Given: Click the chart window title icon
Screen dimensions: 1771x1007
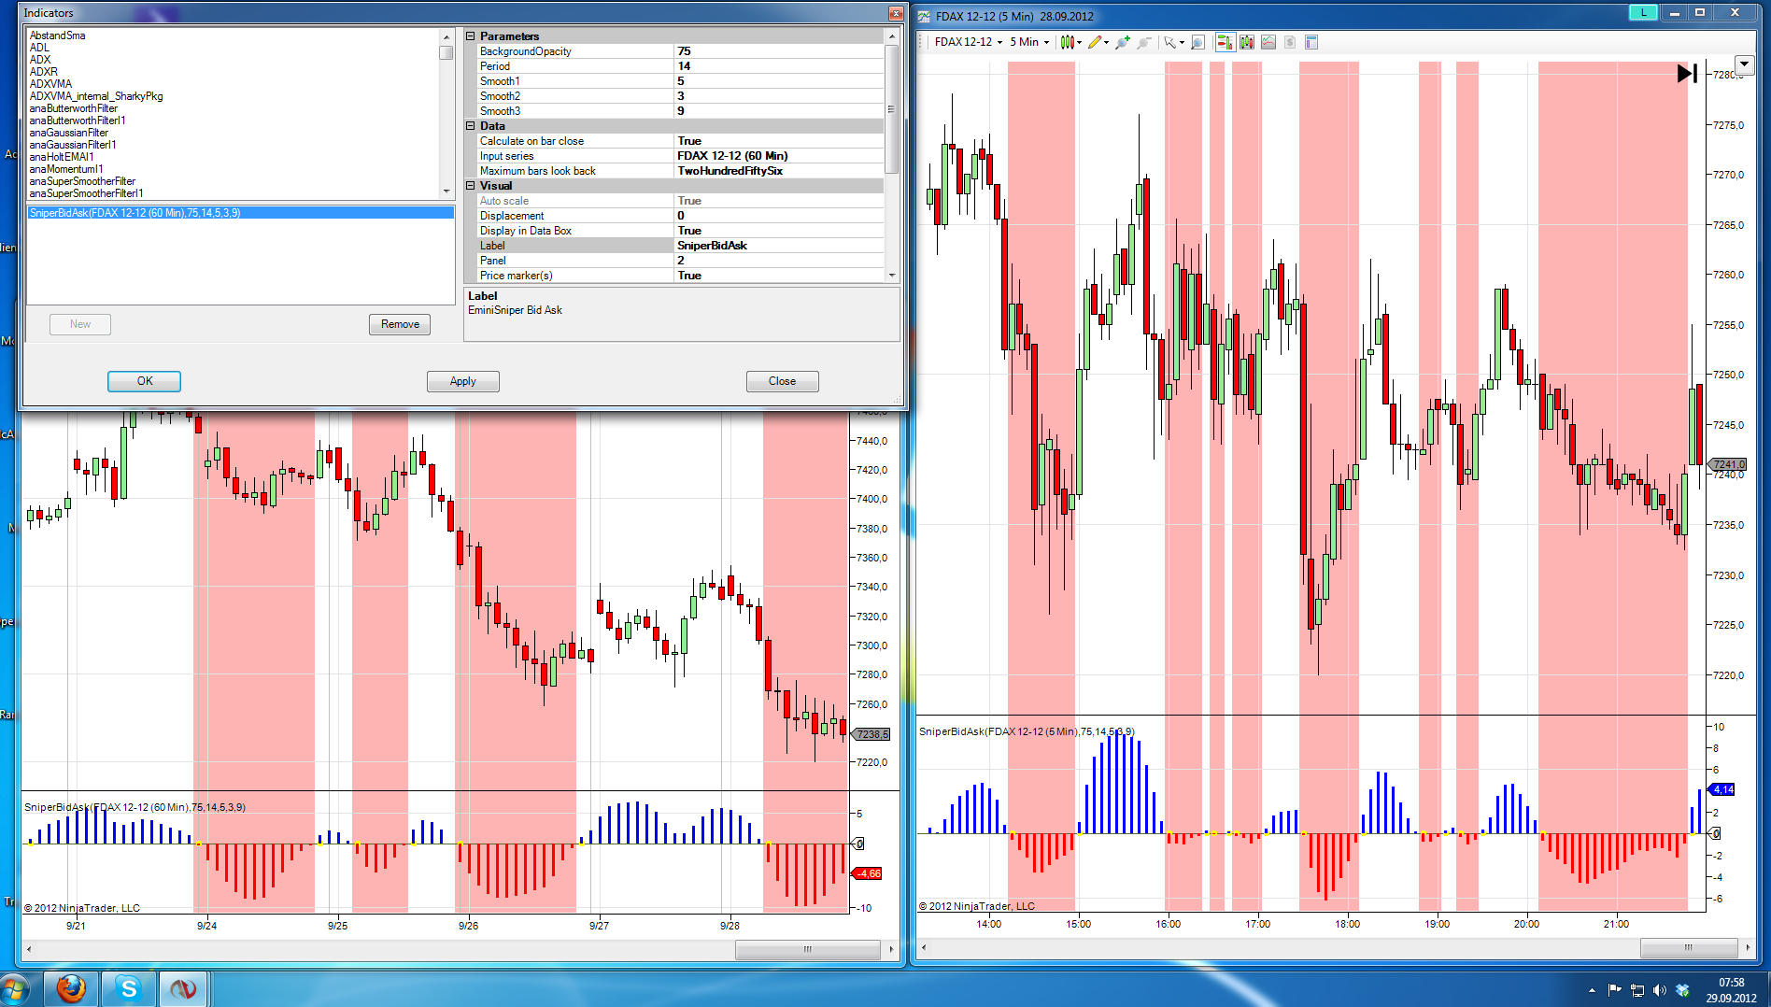Looking at the screenshot, I should coord(924,16).
